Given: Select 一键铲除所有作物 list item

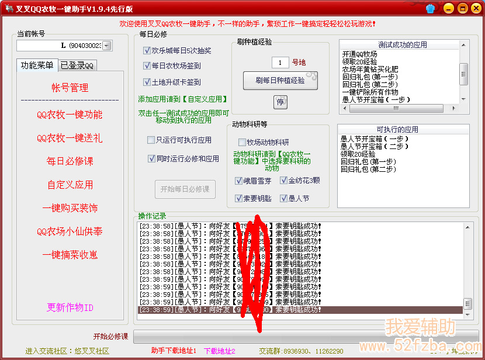Looking at the screenshot, I should point(370,92).
